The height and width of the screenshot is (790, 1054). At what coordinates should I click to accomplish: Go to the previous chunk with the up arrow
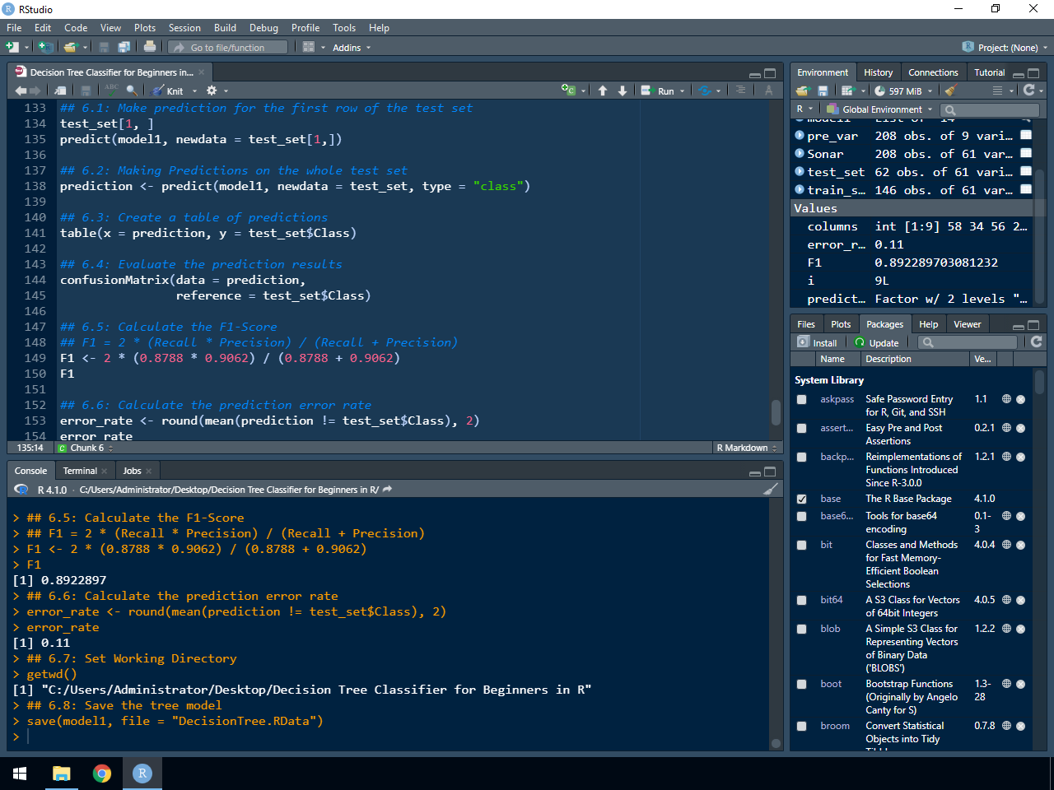tap(603, 91)
